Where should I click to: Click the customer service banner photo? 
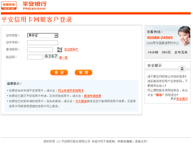pyautogui.click(x=184, y=36)
